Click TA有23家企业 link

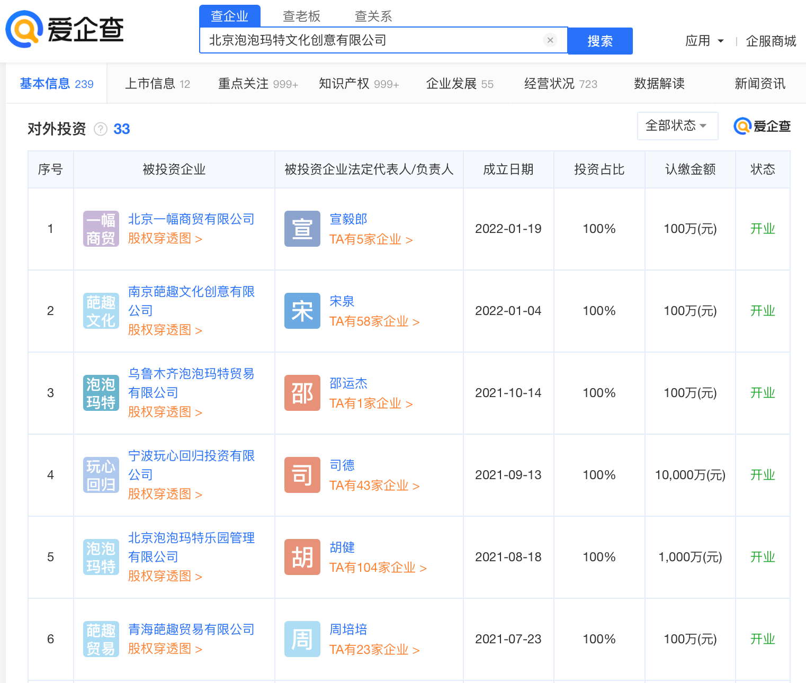(374, 650)
